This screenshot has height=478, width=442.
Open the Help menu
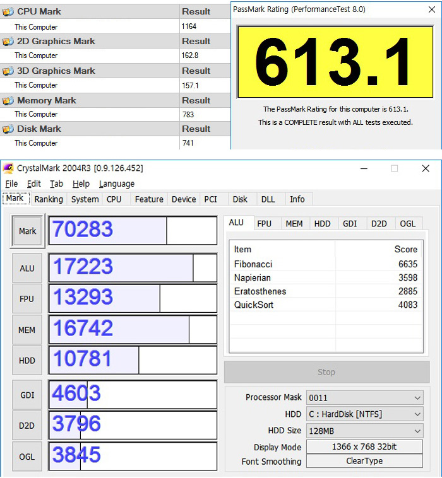click(81, 184)
